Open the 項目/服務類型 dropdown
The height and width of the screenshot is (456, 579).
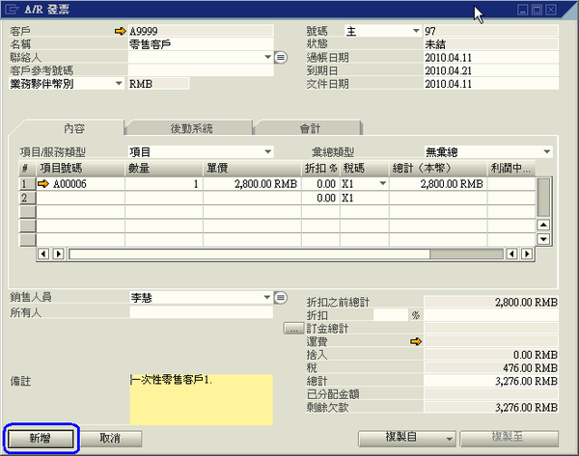267,151
